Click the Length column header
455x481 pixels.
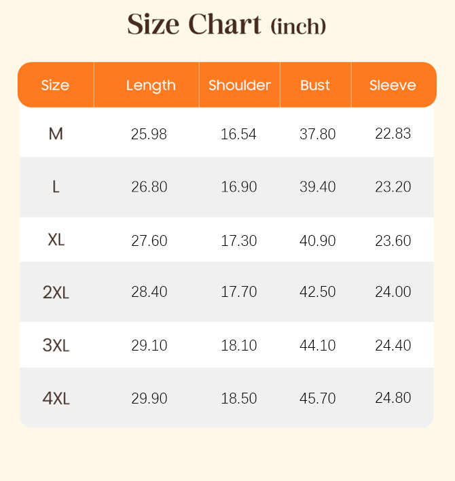(151, 86)
